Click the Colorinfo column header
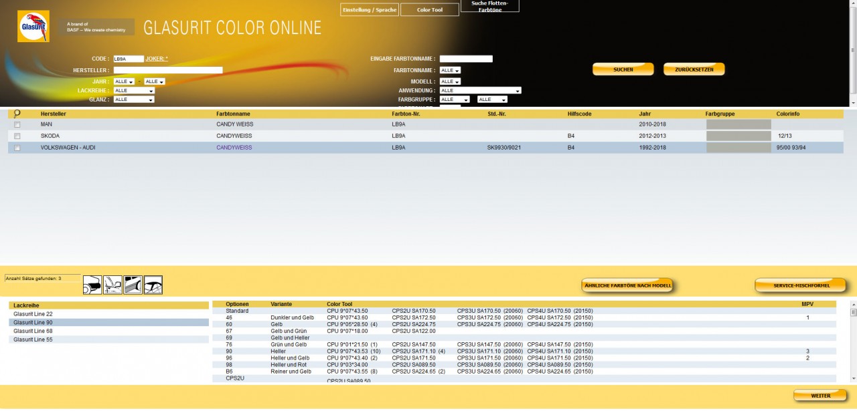The image size is (857, 411). coord(788,114)
